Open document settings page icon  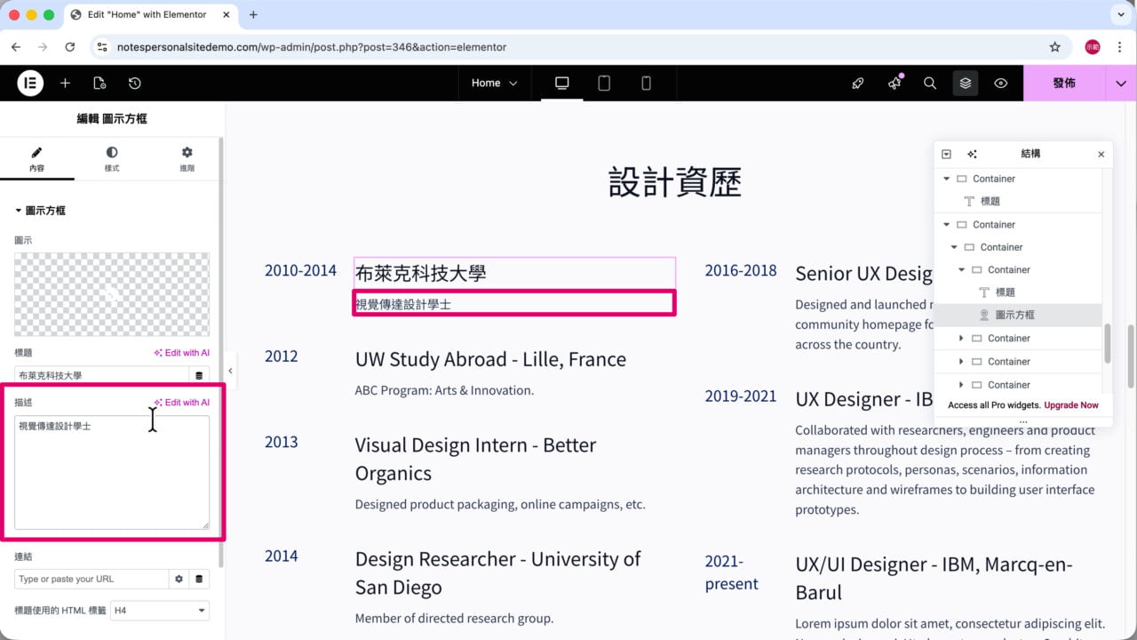[99, 83]
